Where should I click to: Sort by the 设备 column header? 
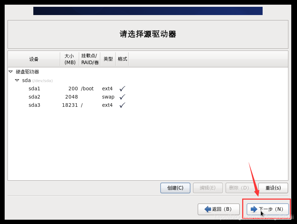tap(34, 59)
